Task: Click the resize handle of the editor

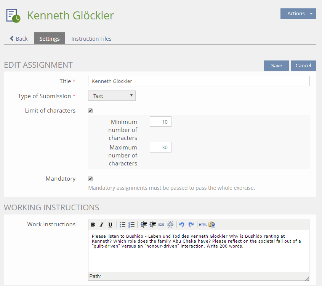Action: [x=307, y=278]
